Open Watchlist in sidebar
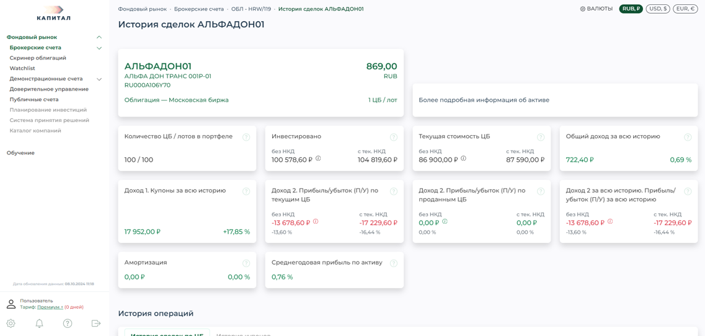This screenshot has height=336, width=705. click(x=22, y=68)
